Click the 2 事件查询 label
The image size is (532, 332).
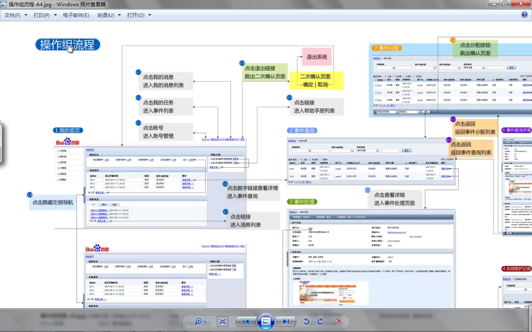tap(302, 130)
